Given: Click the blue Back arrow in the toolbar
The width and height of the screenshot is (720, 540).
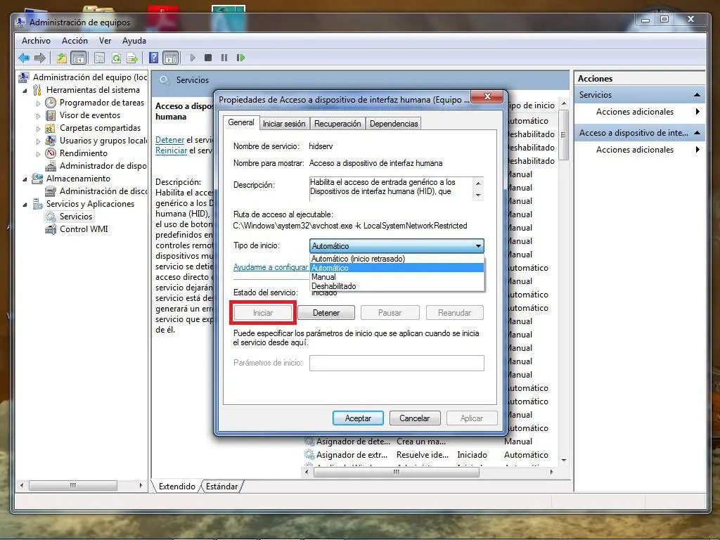Looking at the screenshot, I should [24, 58].
